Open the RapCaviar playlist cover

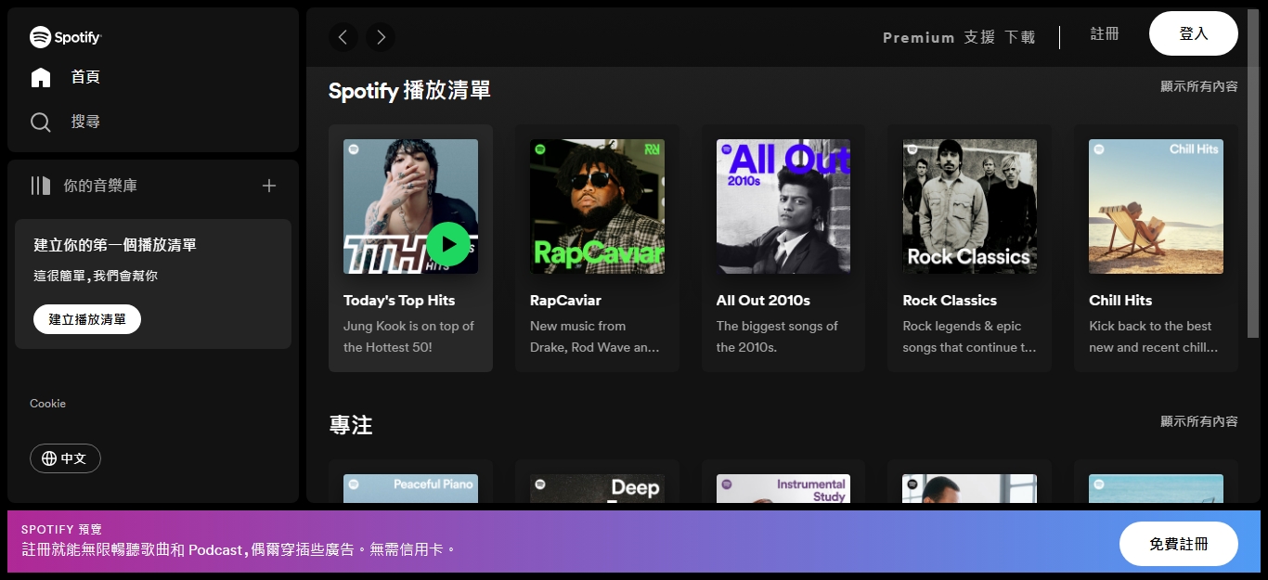(597, 206)
